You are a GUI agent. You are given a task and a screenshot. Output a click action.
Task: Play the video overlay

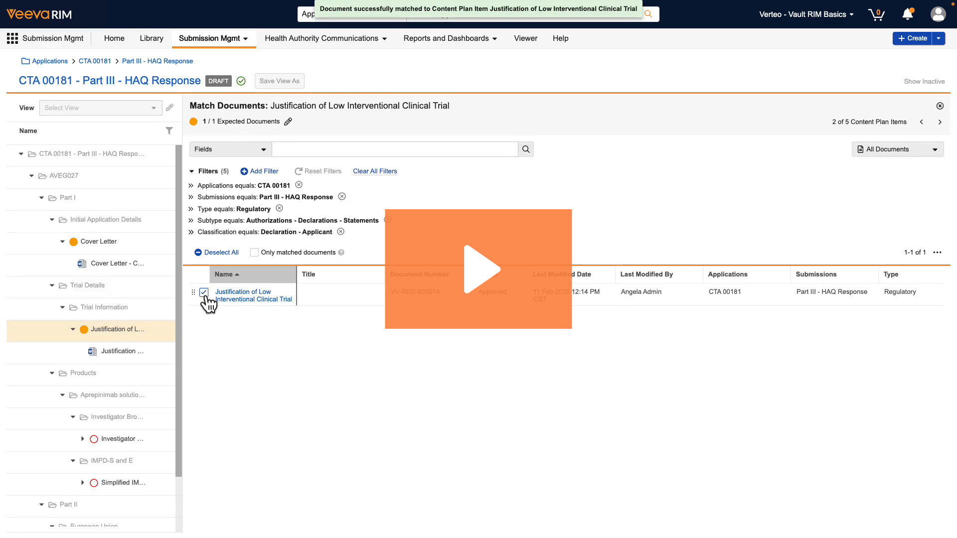(478, 269)
